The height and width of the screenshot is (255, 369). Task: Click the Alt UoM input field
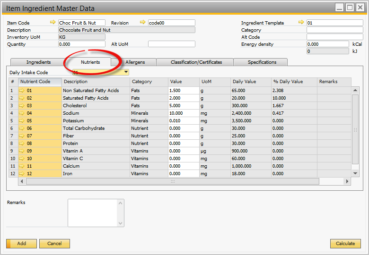(172, 44)
